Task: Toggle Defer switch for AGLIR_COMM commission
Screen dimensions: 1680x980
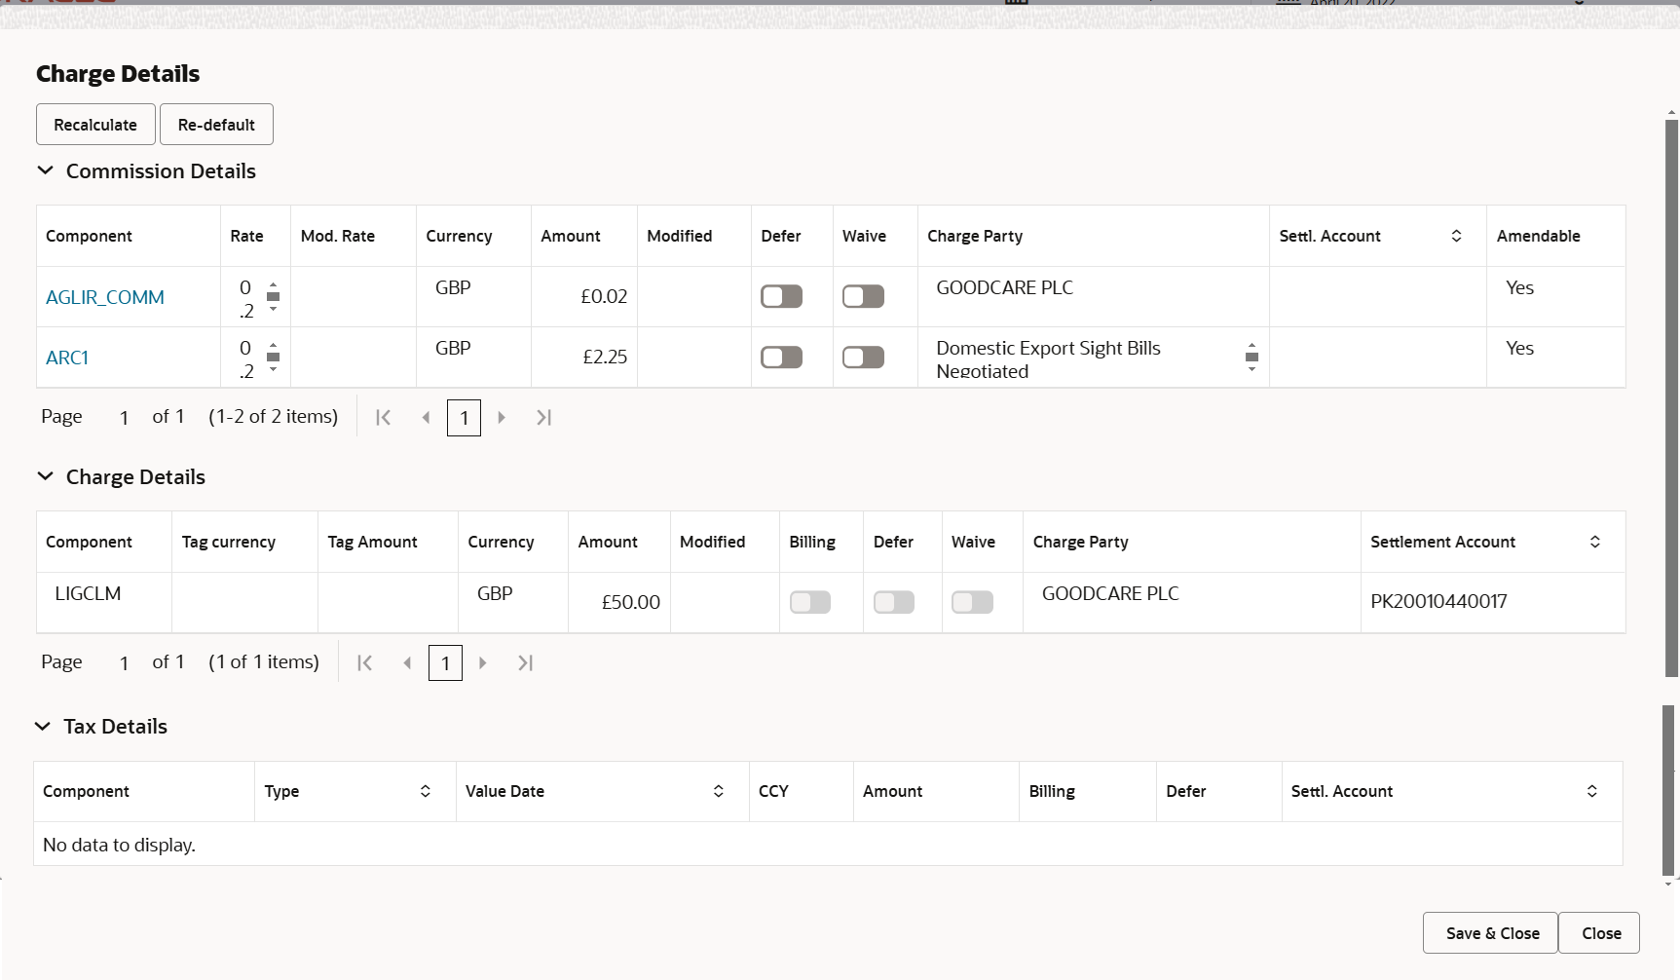Action: coord(781,296)
